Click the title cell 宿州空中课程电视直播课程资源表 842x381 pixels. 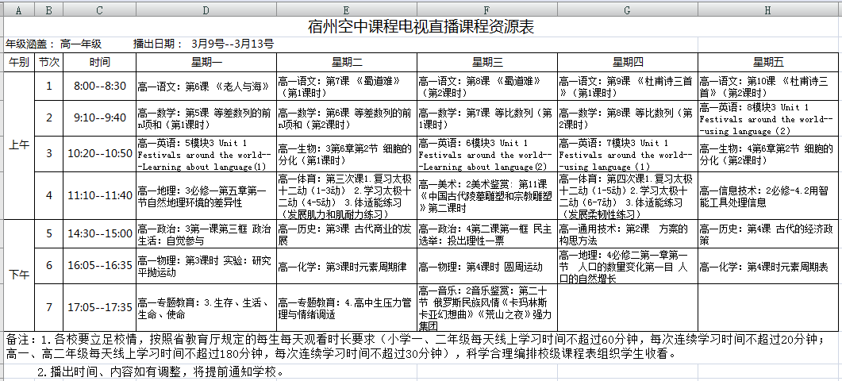point(421,27)
